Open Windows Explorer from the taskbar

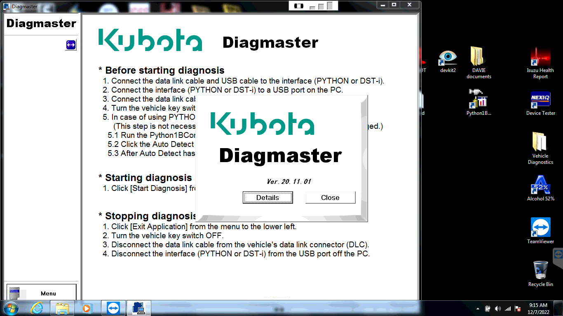coord(62,308)
